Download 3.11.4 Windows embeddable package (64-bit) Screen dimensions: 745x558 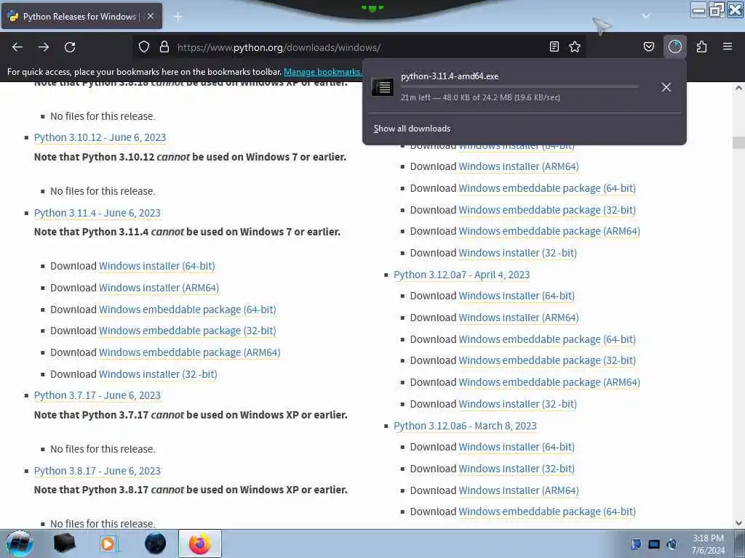coord(187,310)
